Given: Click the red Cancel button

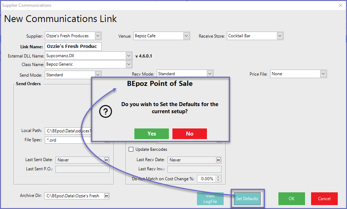Looking at the screenshot, I should click(x=325, y=199).
